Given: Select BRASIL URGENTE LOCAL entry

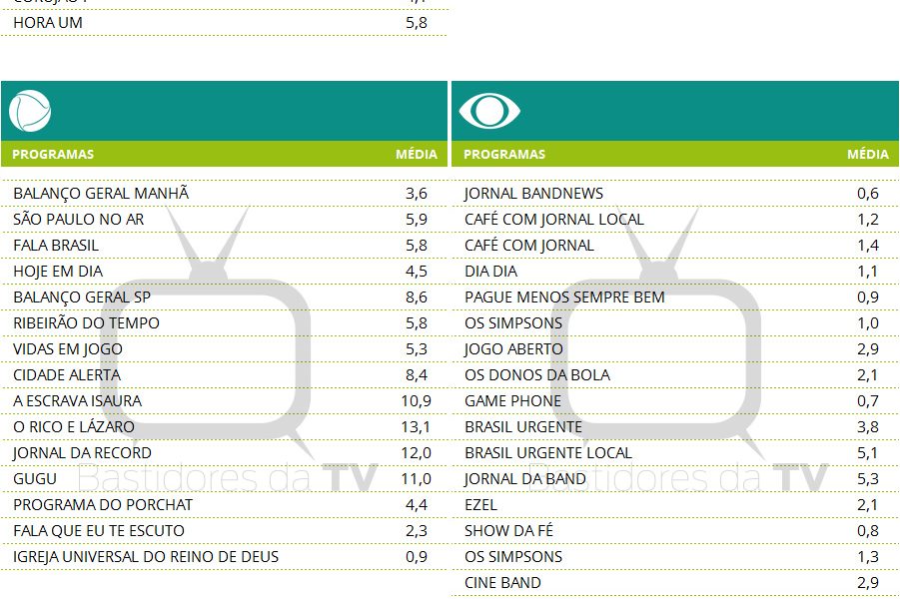Looking at the screenshot, I should click(548, 453).
